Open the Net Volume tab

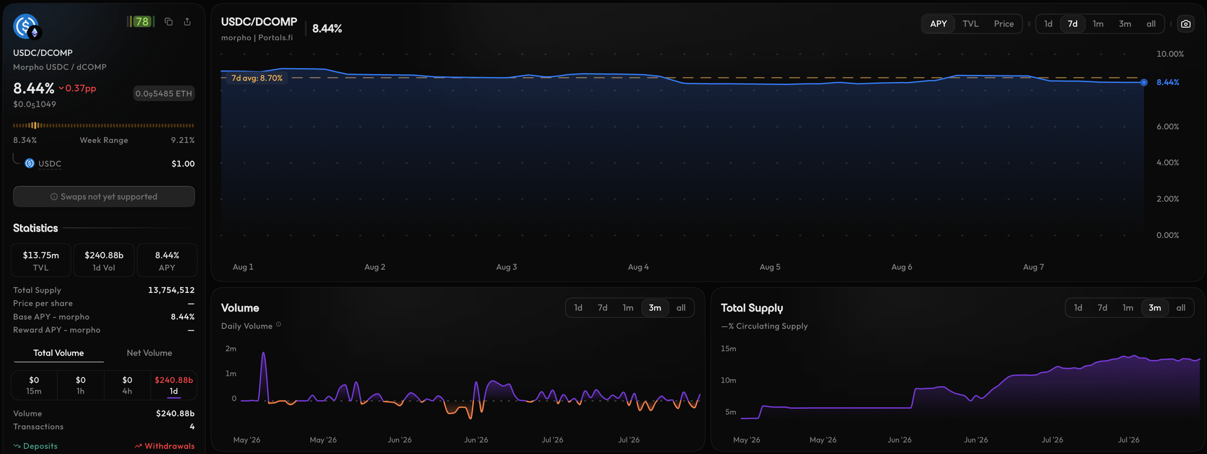tap(149, 353)
